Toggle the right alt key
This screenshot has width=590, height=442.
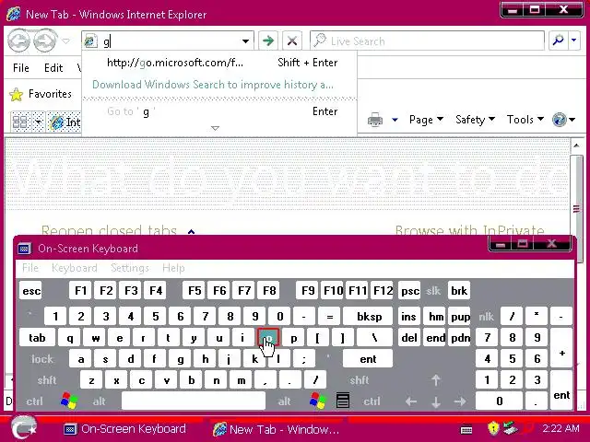[284, 401]
